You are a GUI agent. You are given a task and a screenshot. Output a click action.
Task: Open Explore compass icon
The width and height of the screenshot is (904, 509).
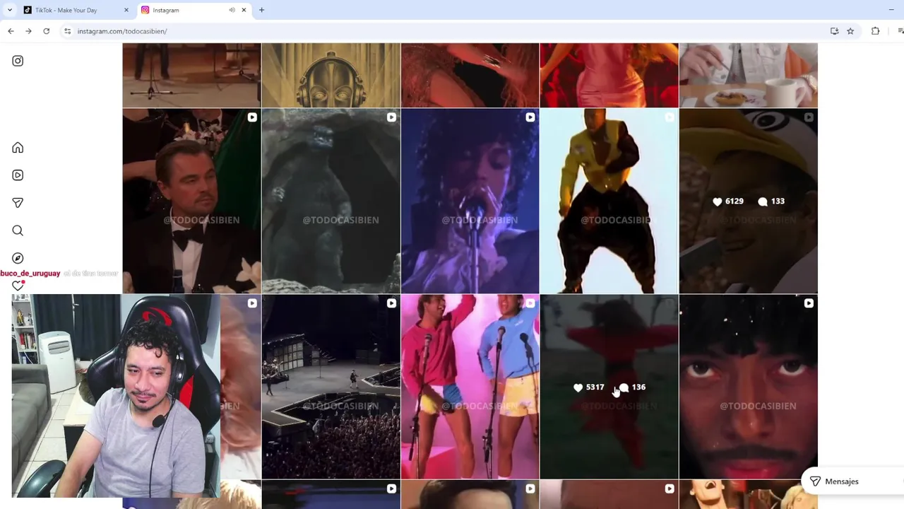coord(18,258)
